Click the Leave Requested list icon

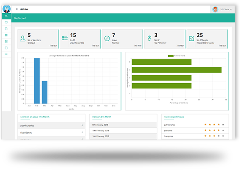[65, 38]
